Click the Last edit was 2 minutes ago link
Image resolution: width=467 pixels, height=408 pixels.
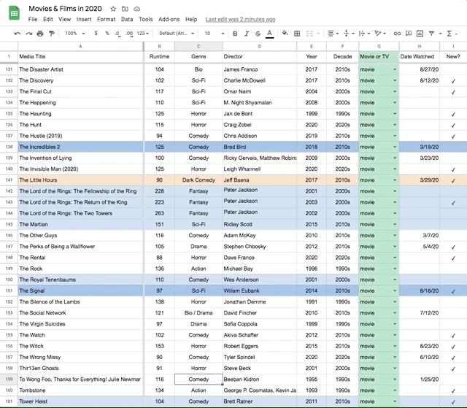(240, 20)
